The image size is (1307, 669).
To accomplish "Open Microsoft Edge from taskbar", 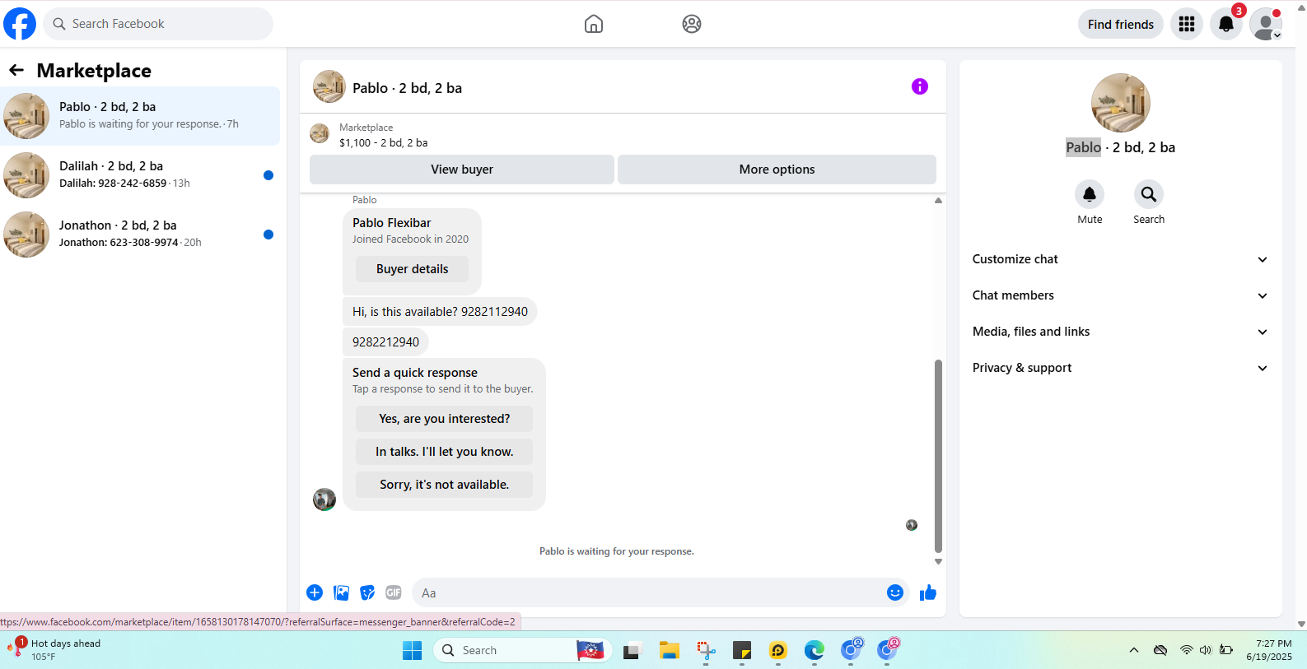I will pos(815,650).
